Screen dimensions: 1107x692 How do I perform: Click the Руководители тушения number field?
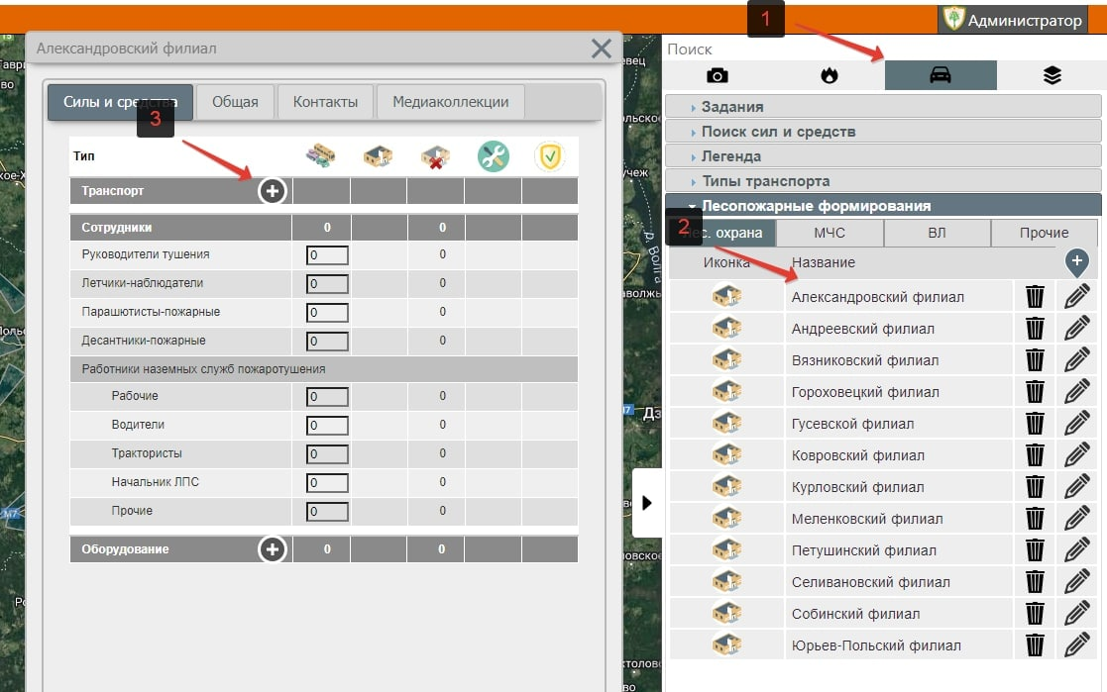pyautogui.click(x=328, y=255)
